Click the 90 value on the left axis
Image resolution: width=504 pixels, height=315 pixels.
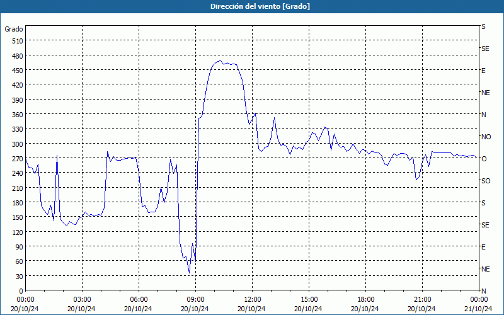pos(20,247)
